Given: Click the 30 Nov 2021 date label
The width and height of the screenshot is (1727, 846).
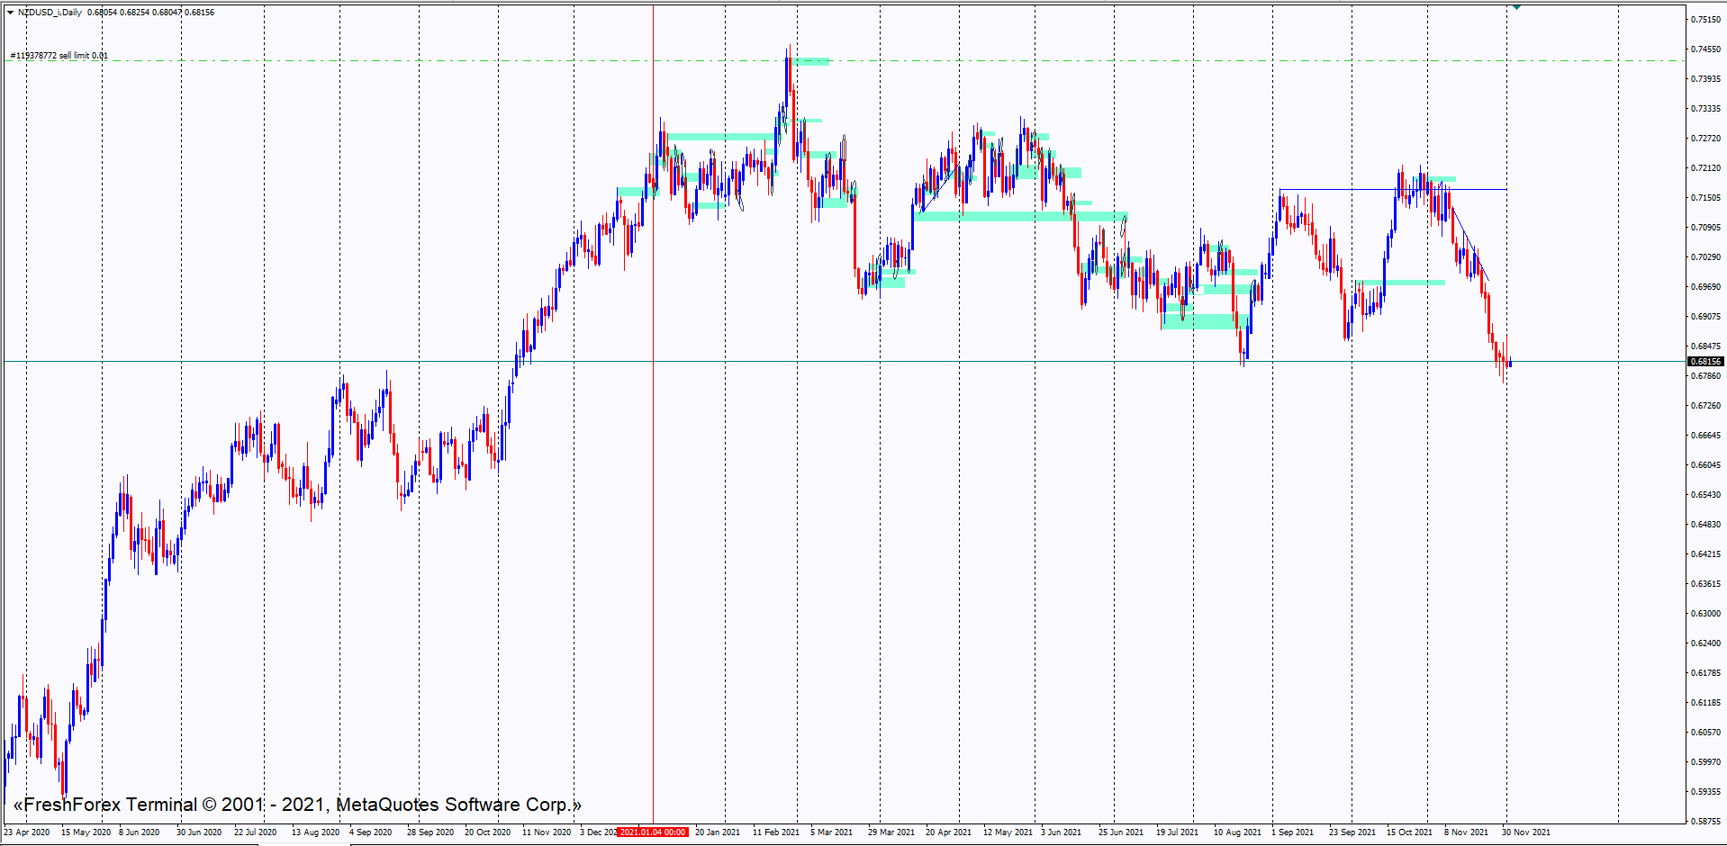Looking at the screenshot, I should 1525,832.
